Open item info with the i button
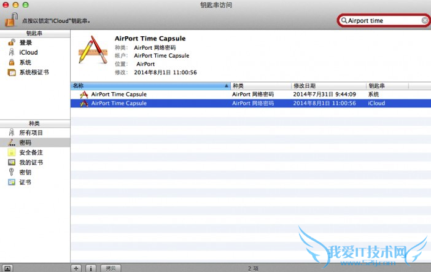431x272 pixels. pyautogui.click(x=91, y=268)
